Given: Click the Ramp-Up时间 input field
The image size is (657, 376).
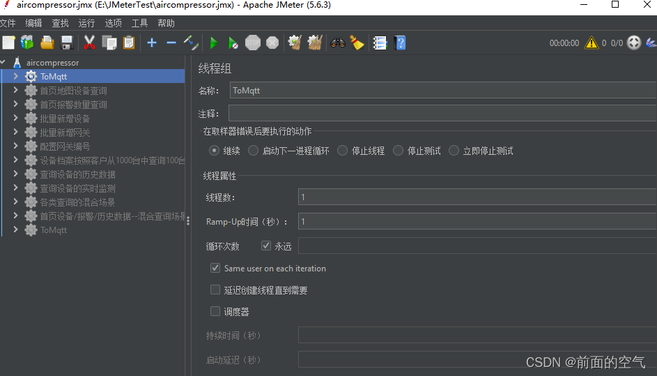Looking at the screenshot, I should (477, 221).
